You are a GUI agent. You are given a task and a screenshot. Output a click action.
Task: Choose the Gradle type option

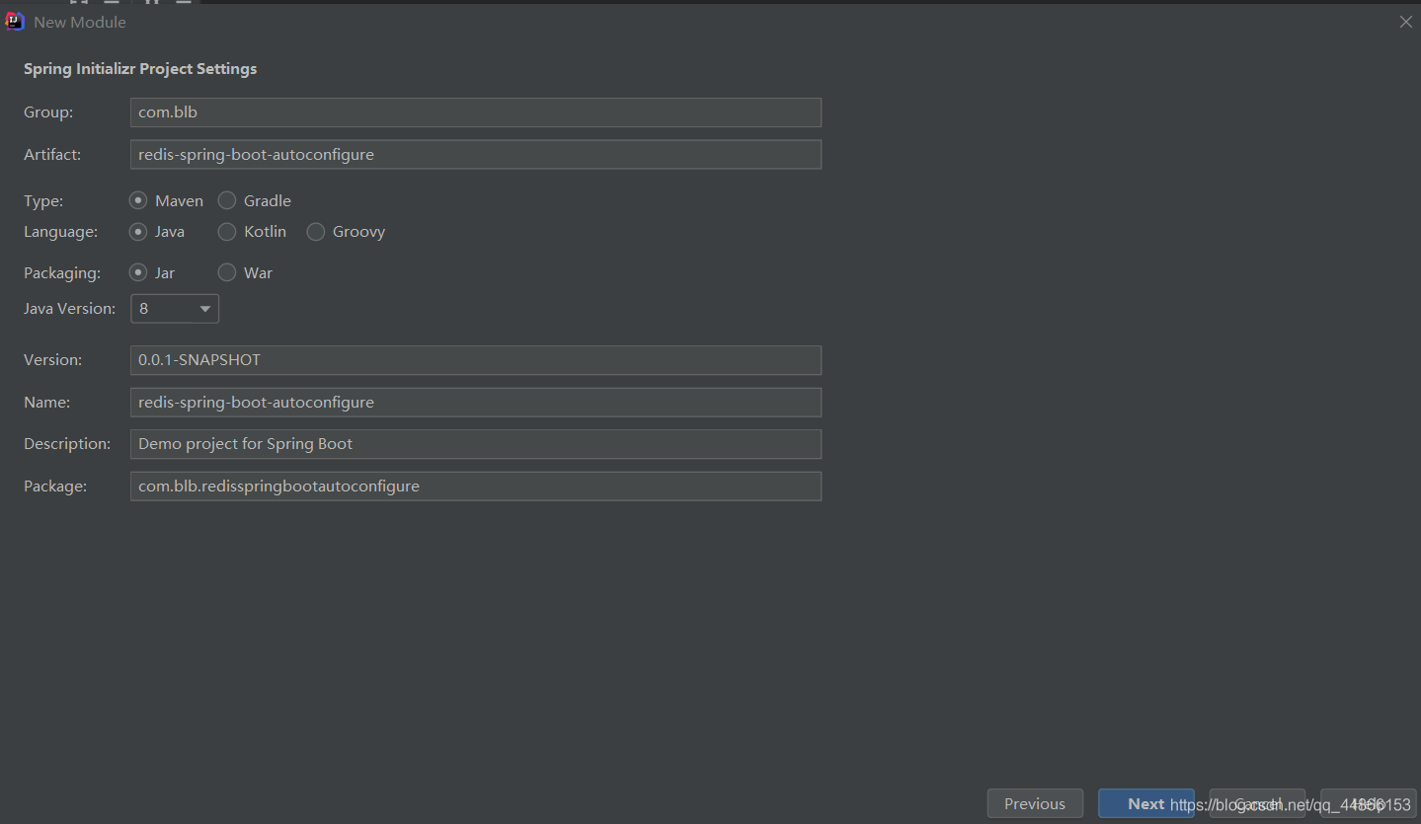click(228, 201)
